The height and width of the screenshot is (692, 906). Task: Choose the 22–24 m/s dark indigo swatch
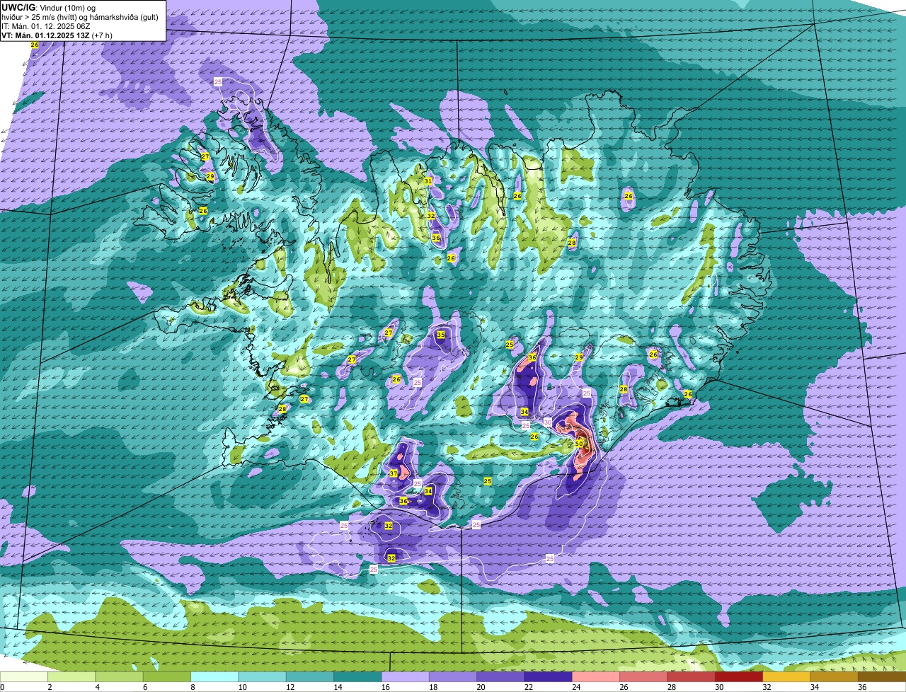point(549,676)
